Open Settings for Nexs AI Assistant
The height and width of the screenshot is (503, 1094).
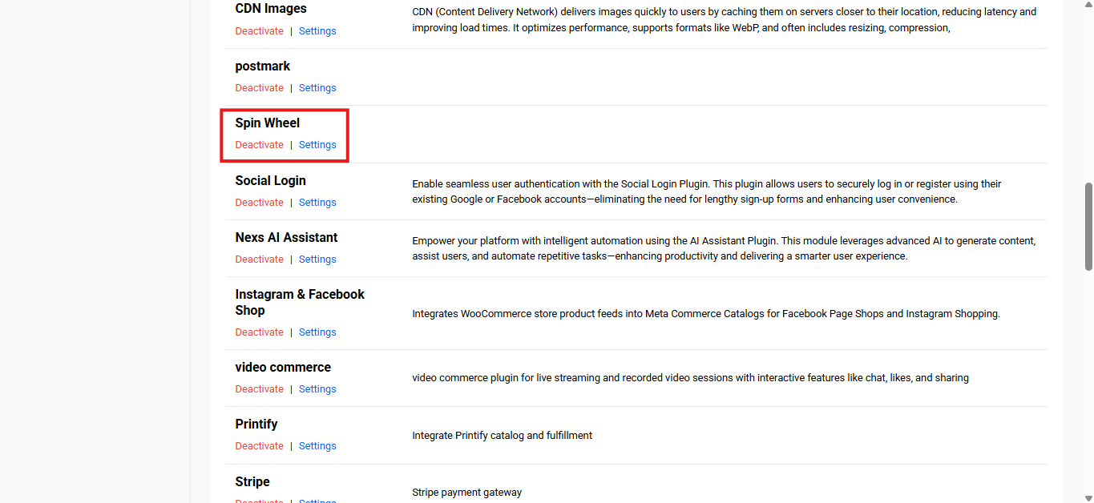[317, 260]
